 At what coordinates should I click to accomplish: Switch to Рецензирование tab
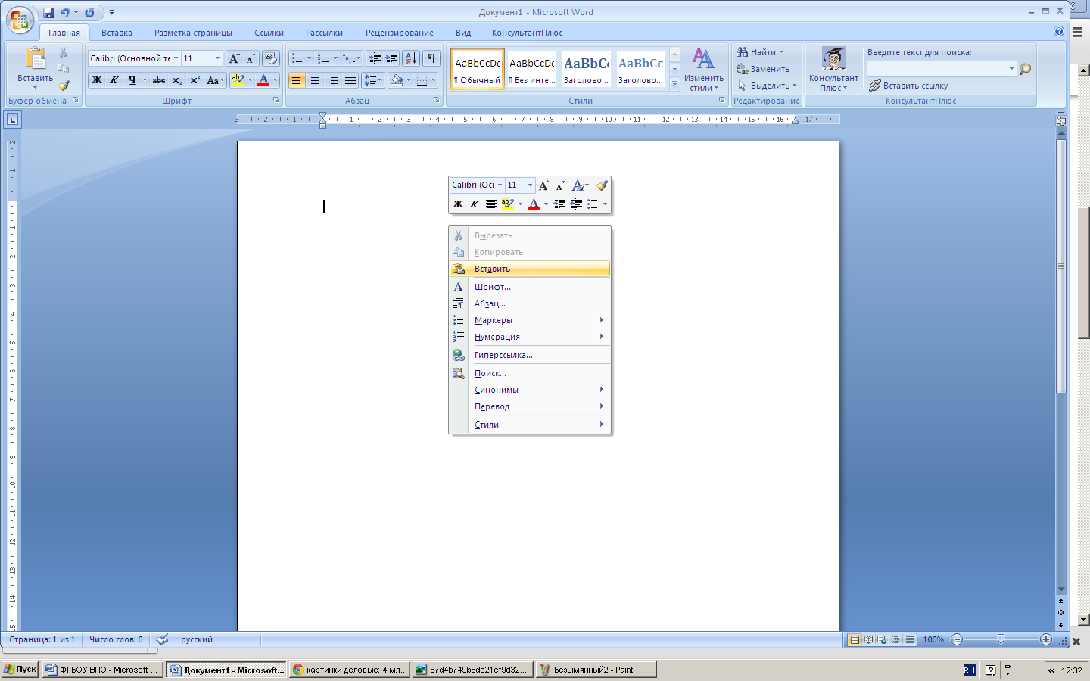click(x=400, y=33)
